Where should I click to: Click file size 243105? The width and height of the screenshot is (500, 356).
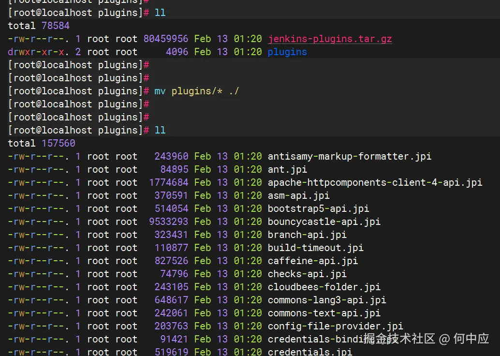(x=172, y=287)
